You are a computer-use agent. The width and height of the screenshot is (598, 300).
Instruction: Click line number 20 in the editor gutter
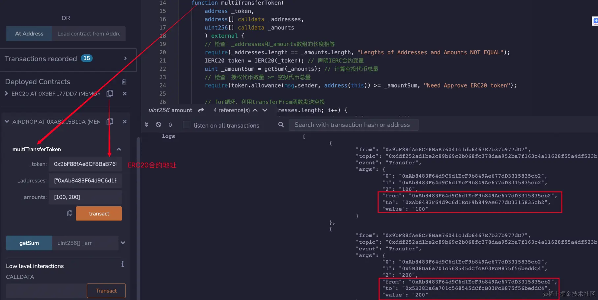[x=163, y=52]
